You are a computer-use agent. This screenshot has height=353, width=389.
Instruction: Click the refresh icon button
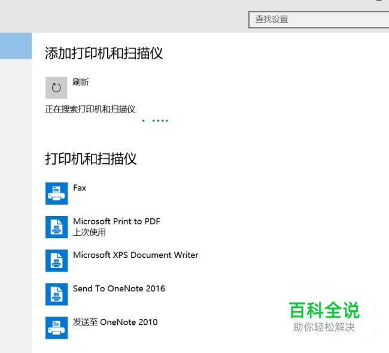56,87
